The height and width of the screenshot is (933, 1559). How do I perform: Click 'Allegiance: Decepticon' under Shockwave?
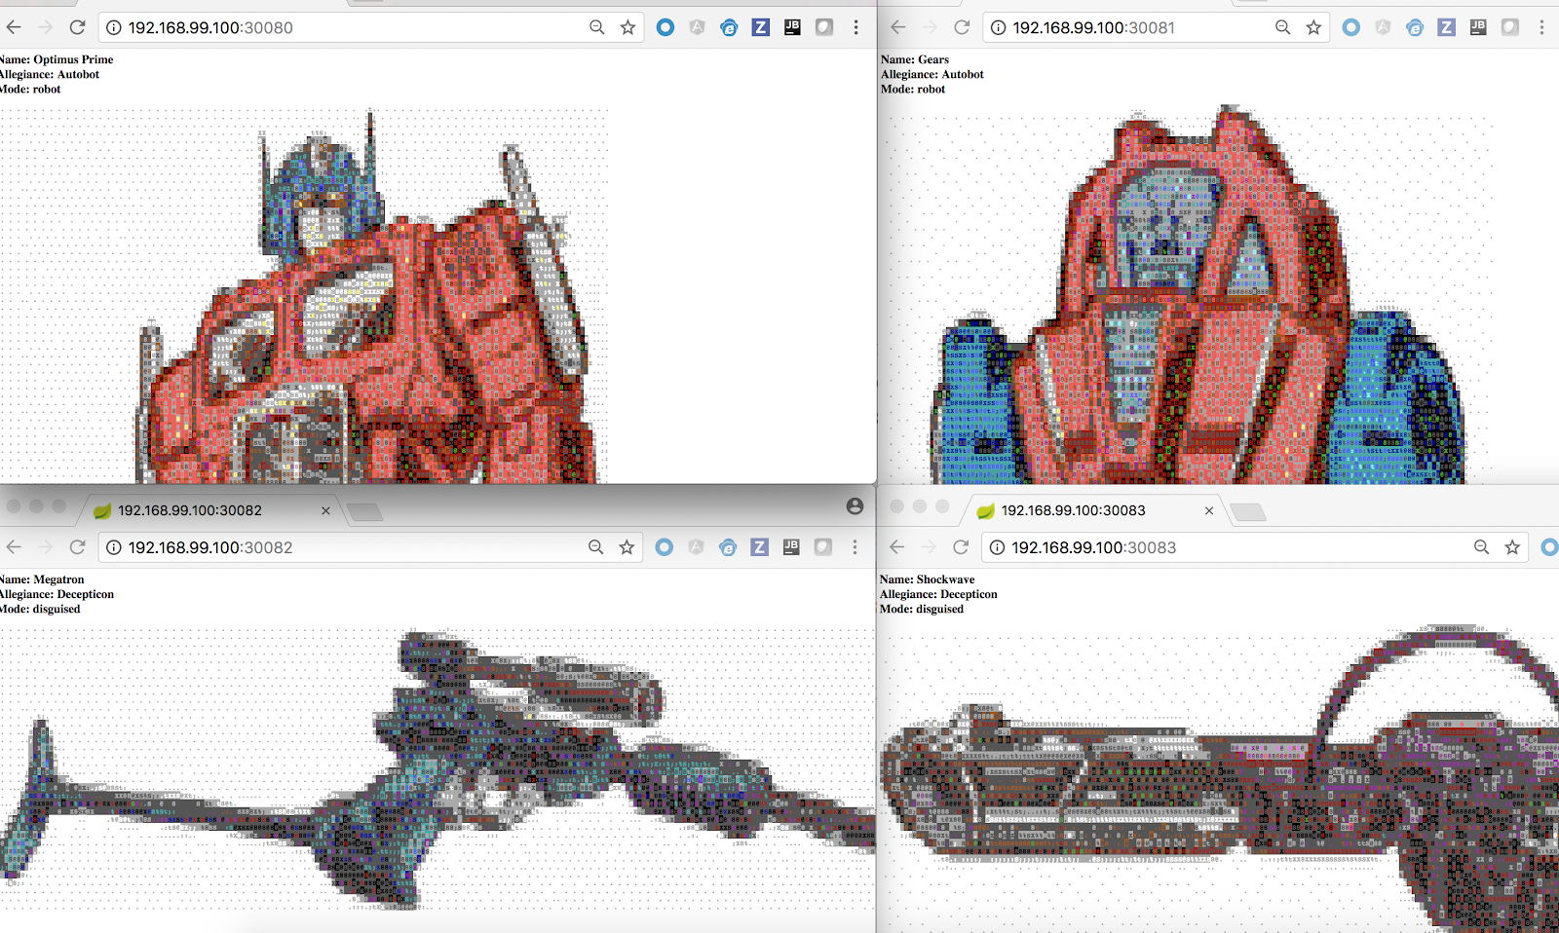939,594
